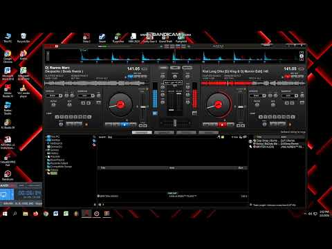Open Firefox from the taskbar

(x=35, y=214)
